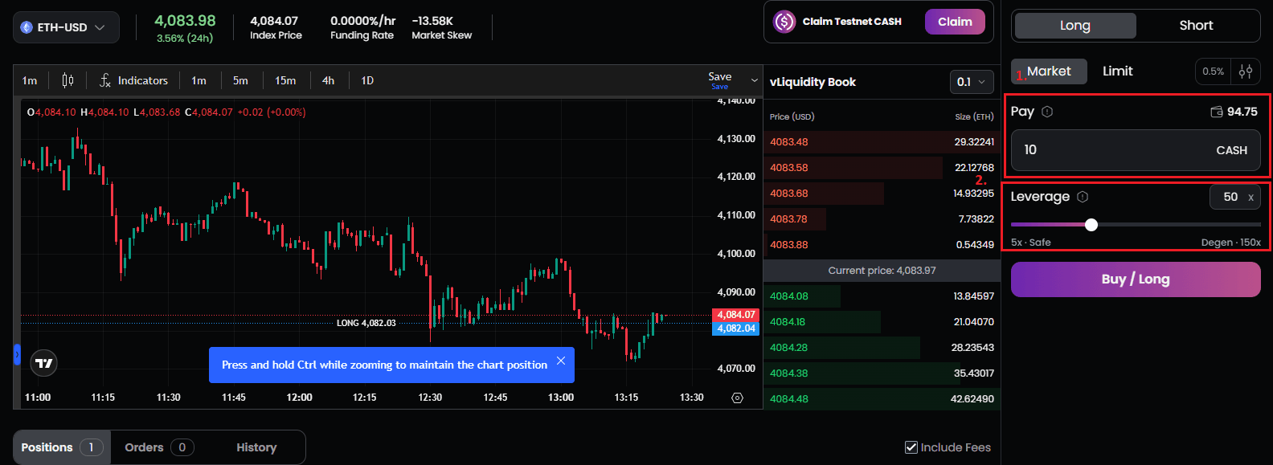Switch to the Orders tab
1273x465 pixels.
[x=158, y=447]
